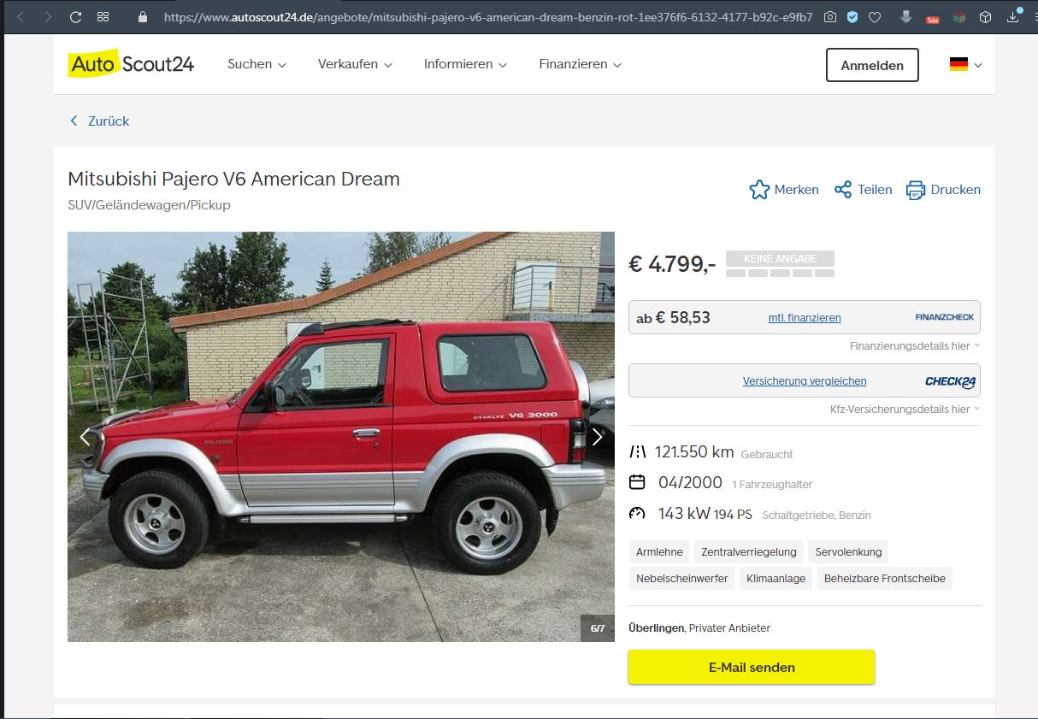Open the Finanzieren menu

[x=580, y=64]
